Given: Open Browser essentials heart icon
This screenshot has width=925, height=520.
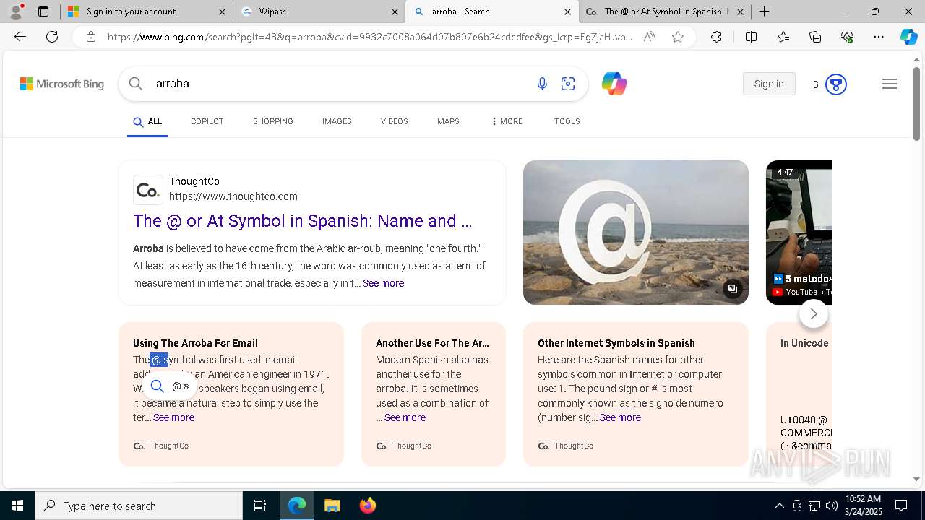Looking at the screenshot, I should 847,37.
